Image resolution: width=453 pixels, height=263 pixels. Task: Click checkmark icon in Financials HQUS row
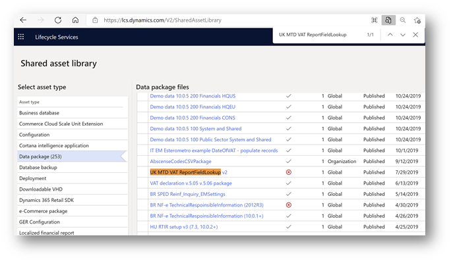[x=289, y=96]
